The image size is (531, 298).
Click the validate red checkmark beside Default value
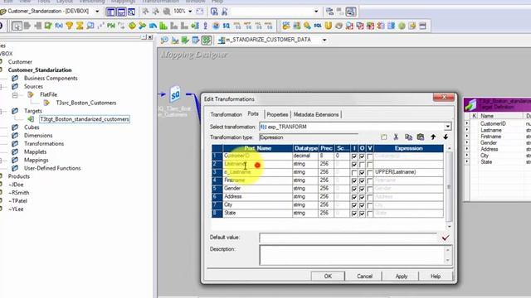pyautogui.click(x=446, y=238)
